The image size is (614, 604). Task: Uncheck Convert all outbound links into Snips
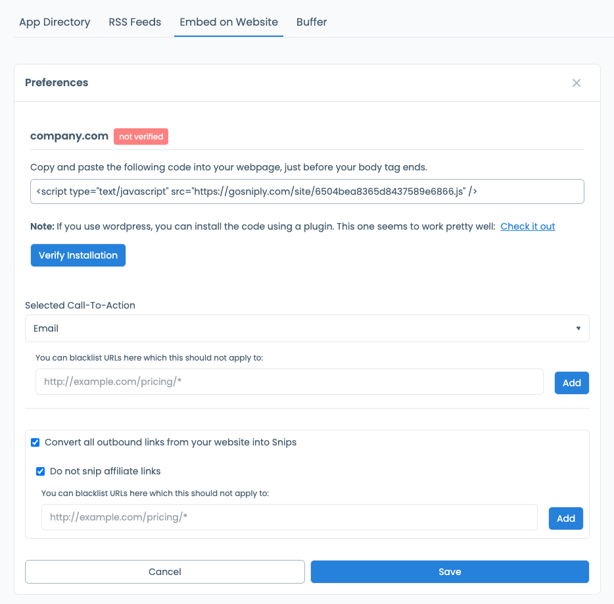coord(35,443)
